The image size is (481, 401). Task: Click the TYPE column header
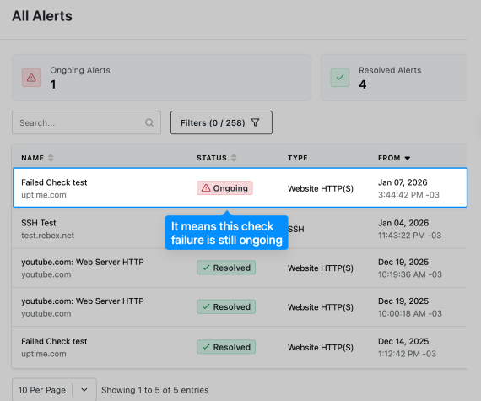(x=298, y=158)
